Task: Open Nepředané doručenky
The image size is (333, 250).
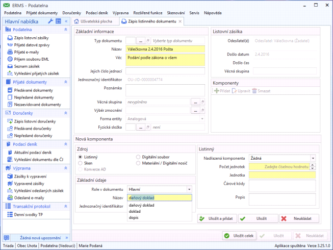Action: (33, 136)
